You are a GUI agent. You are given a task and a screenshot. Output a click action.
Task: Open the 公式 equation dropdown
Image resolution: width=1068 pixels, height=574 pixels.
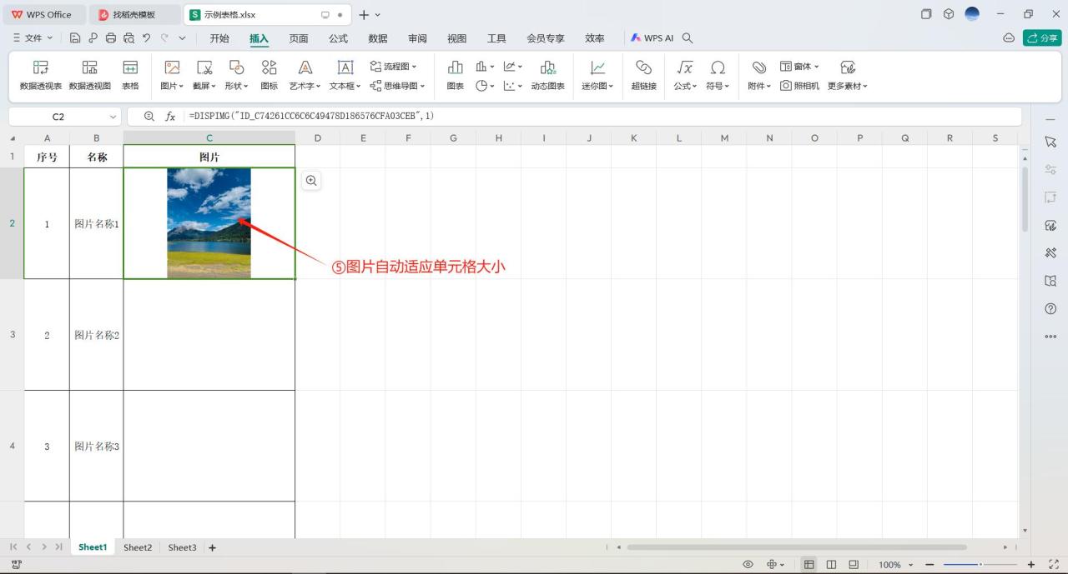coord(685,75)
